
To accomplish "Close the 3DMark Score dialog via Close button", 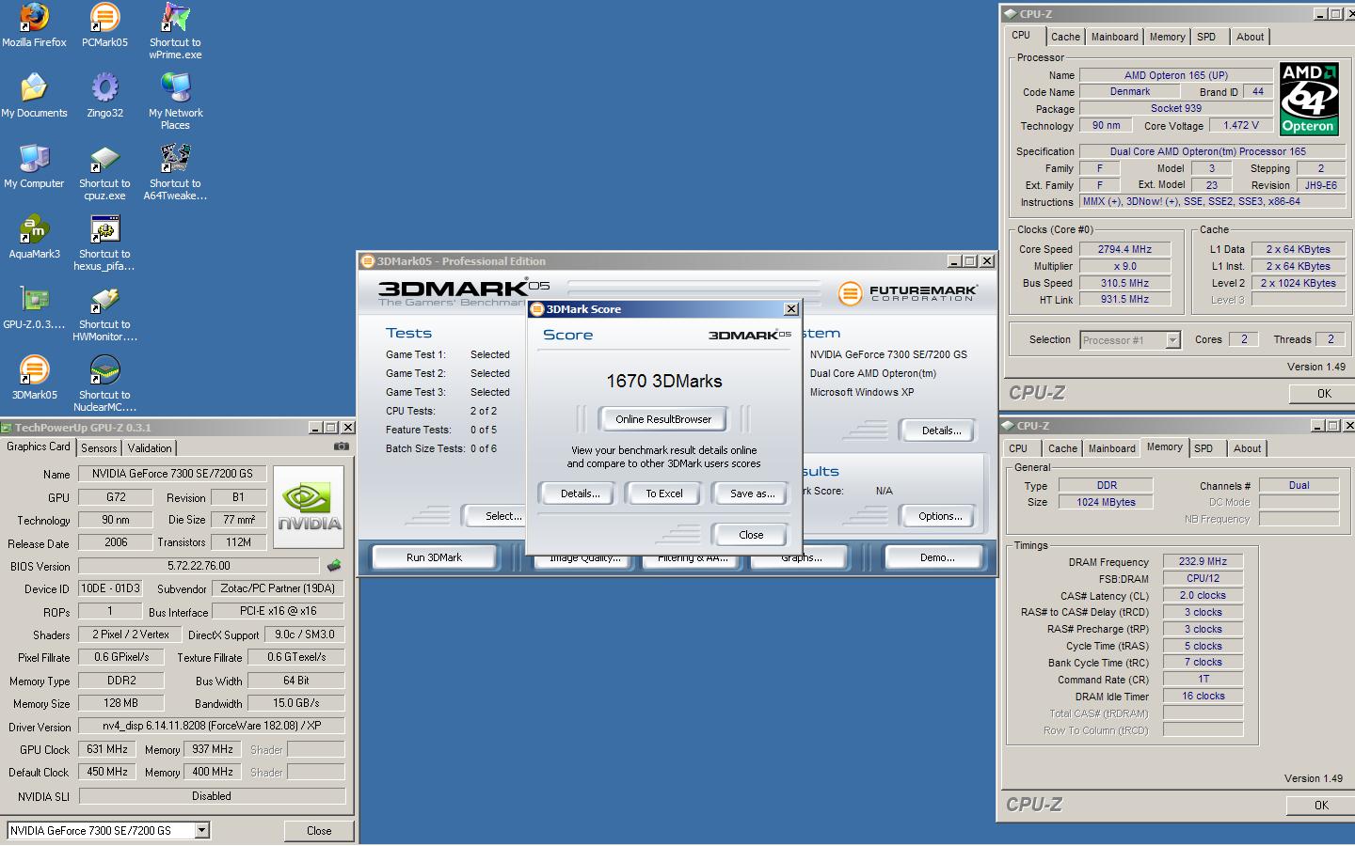I will pyautogui.click(x=751, y=535).
